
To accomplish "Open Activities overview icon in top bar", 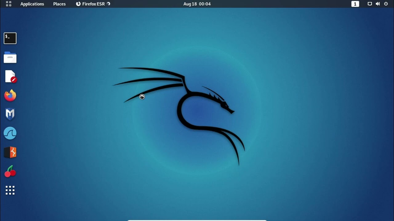I will point(9,4).
